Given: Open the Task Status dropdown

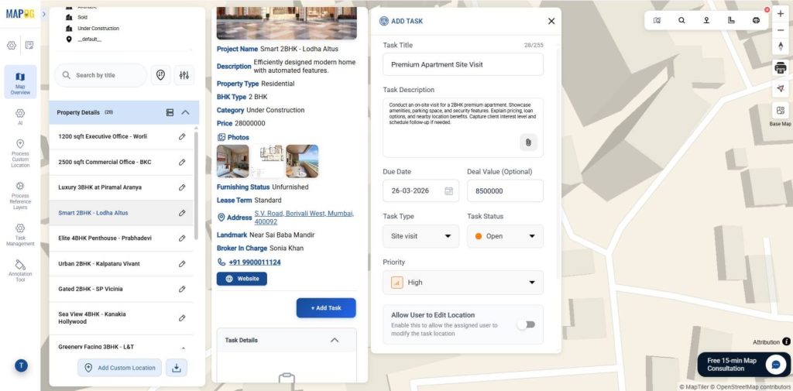Looking at the screenshot, I should [x=505, y=236].
